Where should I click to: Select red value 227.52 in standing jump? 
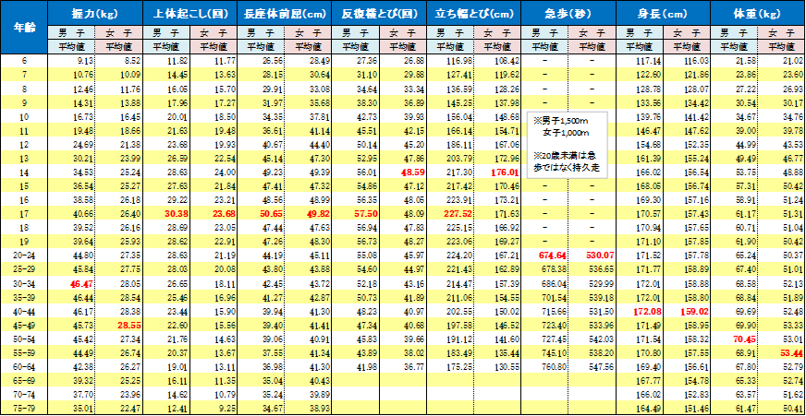(458, 213)
